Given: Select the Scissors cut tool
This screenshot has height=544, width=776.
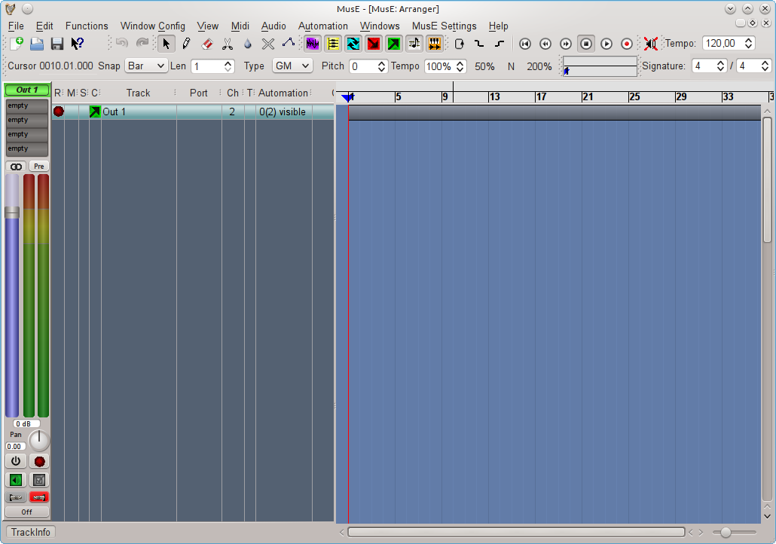Looking at the screenshot, I should (228, 44).
